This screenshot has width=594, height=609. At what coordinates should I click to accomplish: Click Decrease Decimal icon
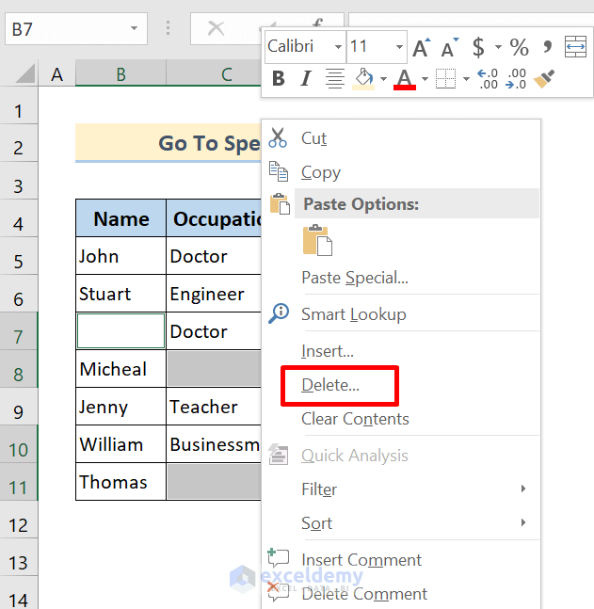coord(516,79)
